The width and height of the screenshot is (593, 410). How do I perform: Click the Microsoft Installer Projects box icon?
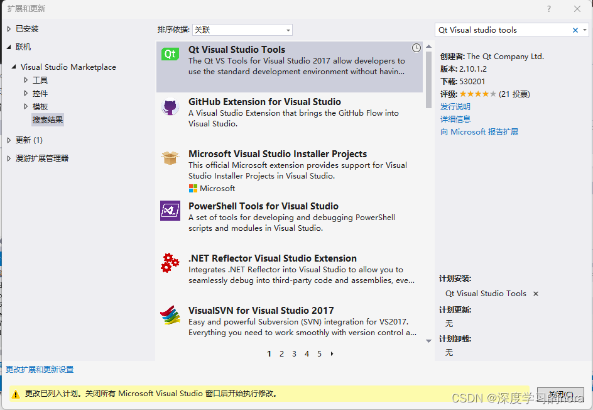coord(170,159)
